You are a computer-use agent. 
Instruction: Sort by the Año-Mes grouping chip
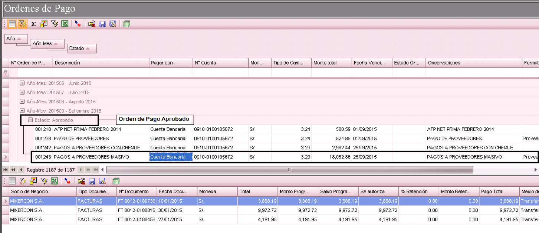click(48, 44)
